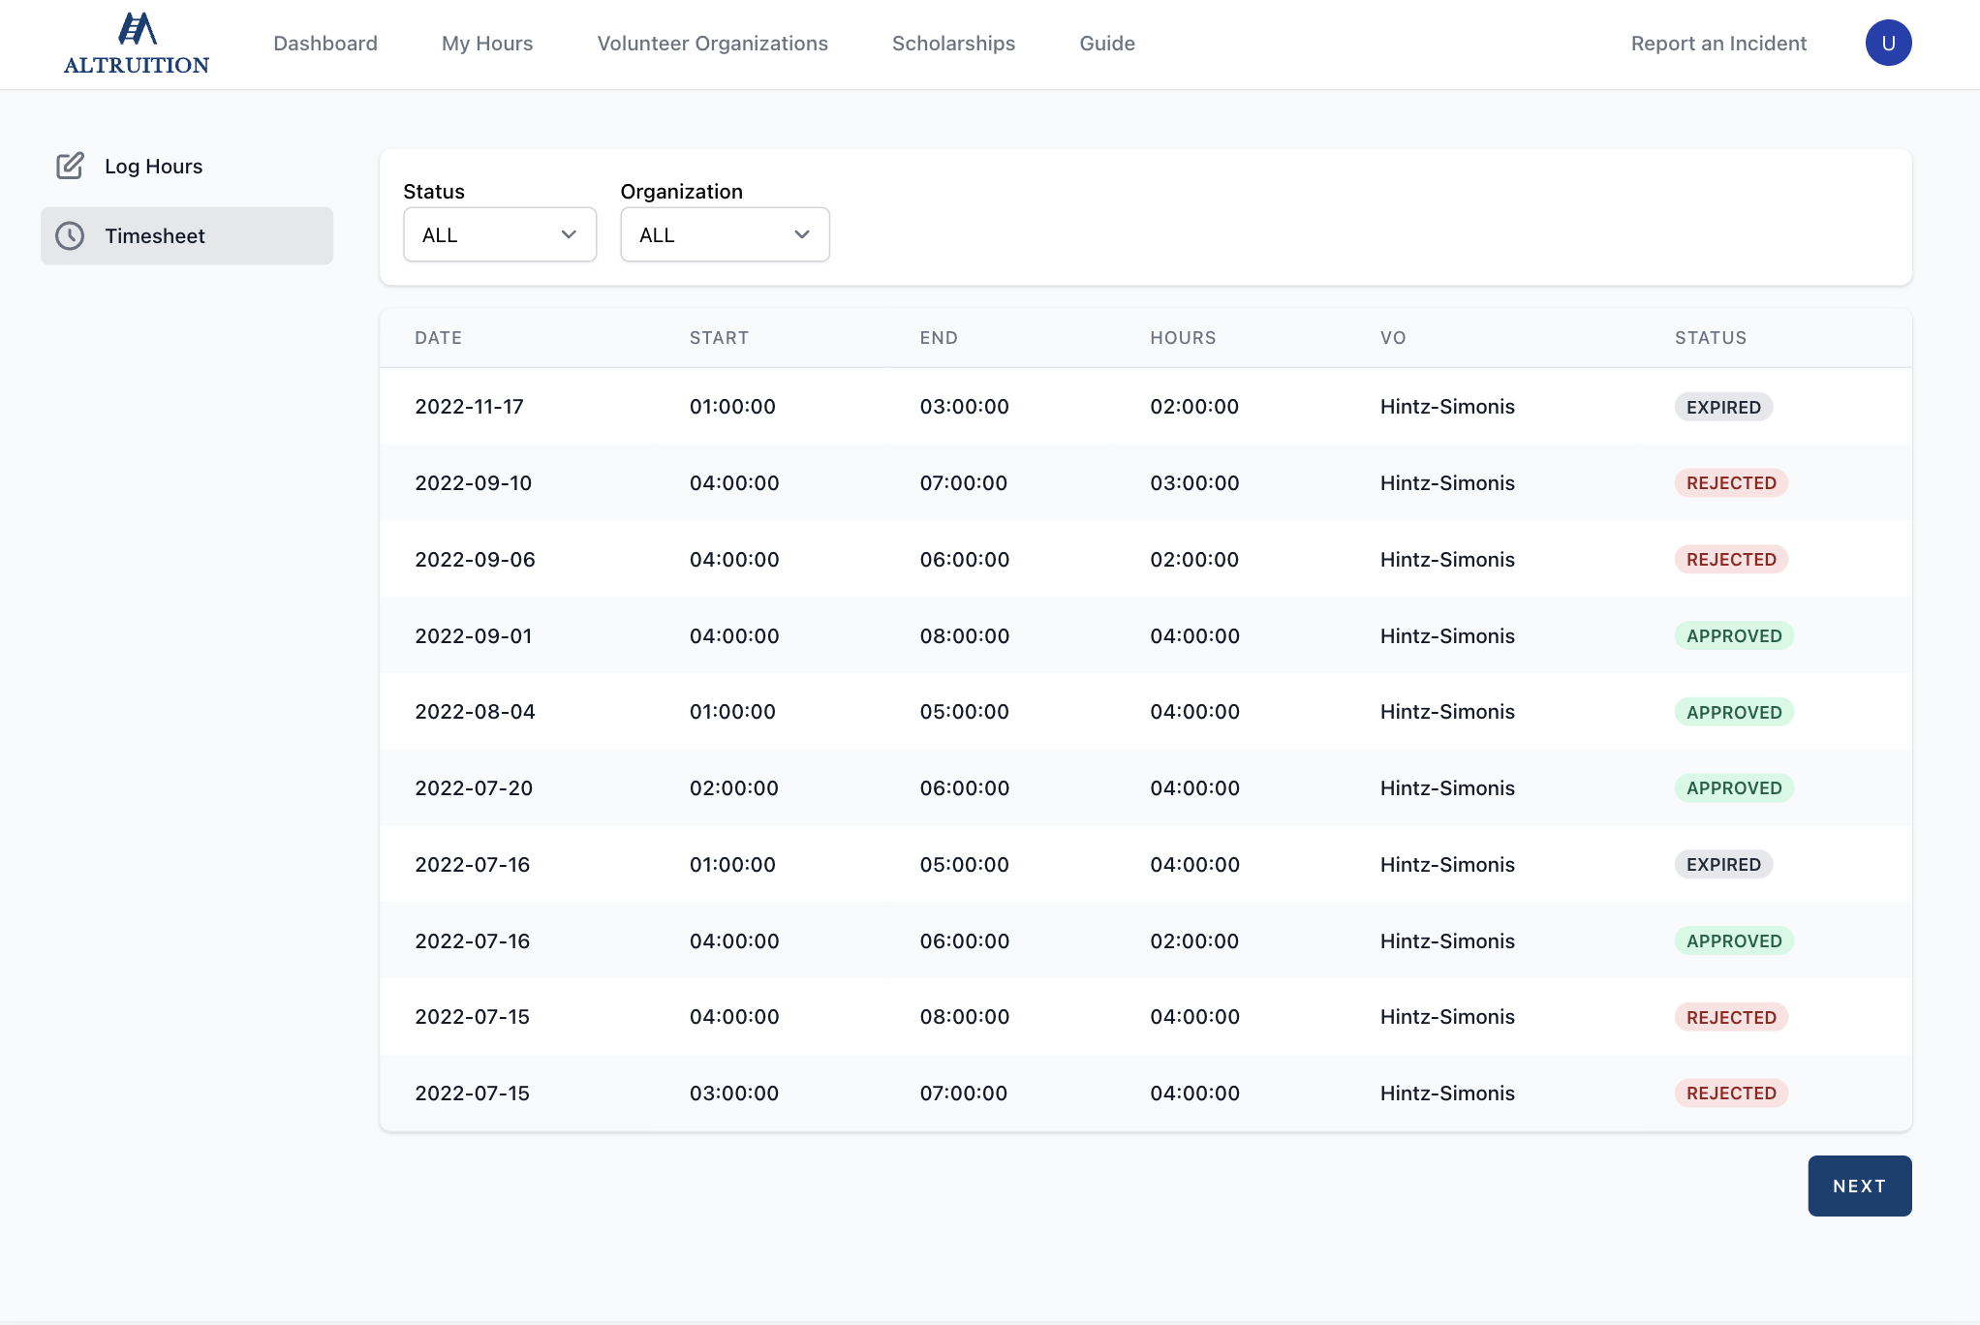The height and width of the screenshot is (1325, 1980).
Task: Click the date 2022-09-01
Action: (x=473, y=636)
